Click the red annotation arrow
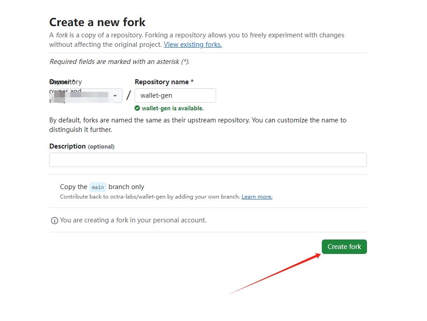This screenshot has height=321, width=427. (x=274, y=274)
